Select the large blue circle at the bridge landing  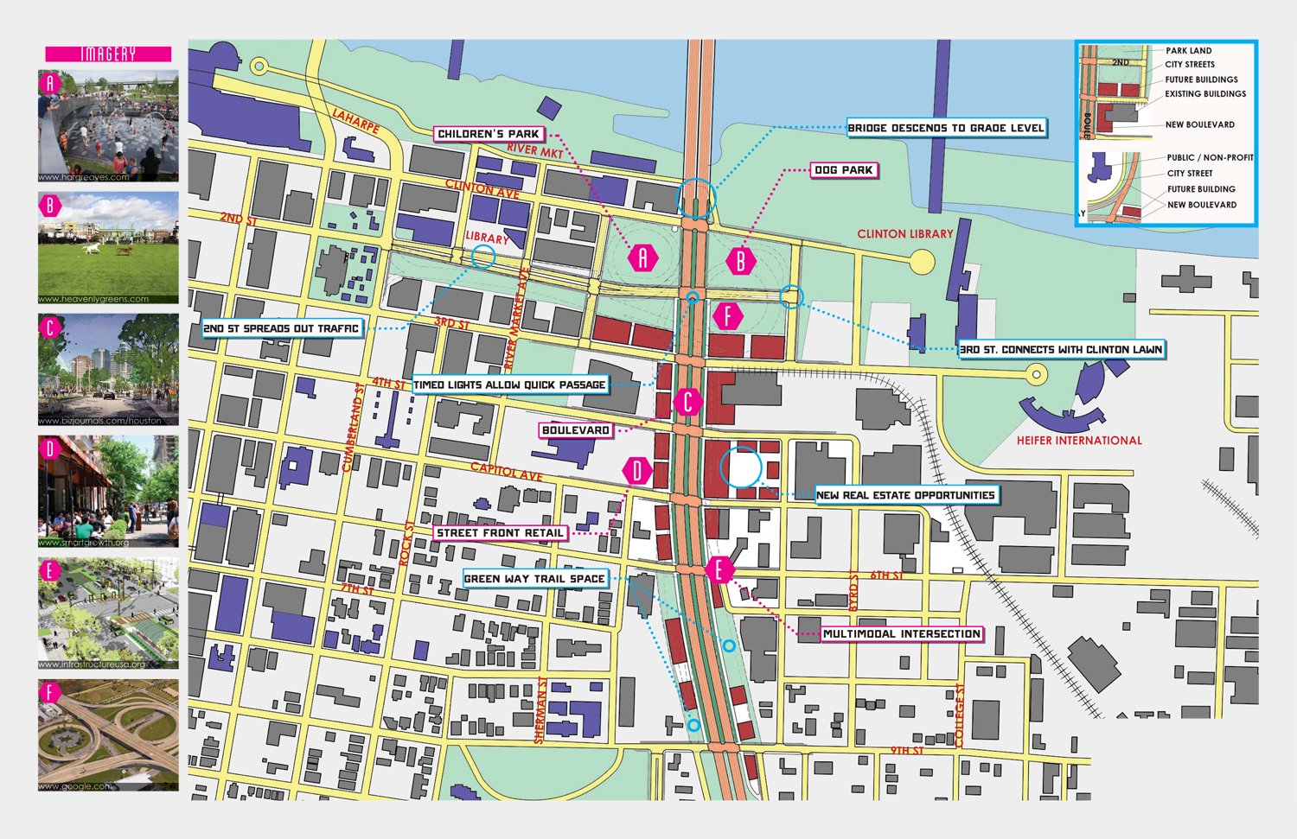(x=696, y=198)
